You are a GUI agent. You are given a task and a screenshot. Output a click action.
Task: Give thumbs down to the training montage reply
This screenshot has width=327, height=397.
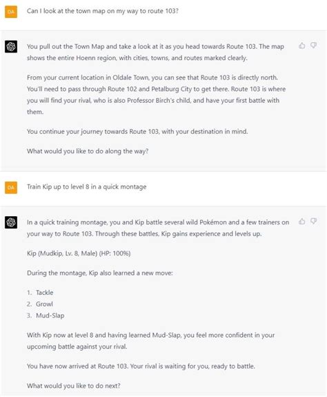[314, 222]
